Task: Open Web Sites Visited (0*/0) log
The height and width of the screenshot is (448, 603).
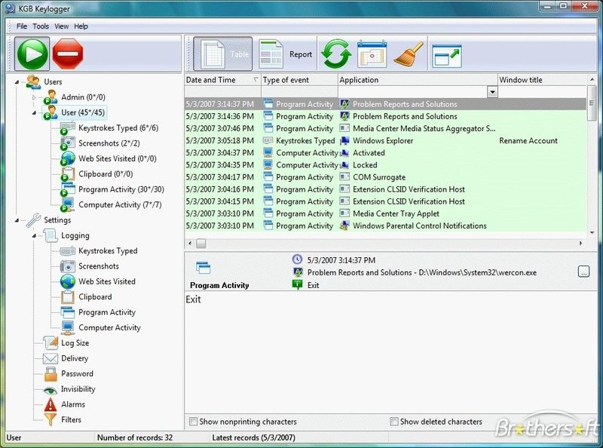Action: (118, 158)
